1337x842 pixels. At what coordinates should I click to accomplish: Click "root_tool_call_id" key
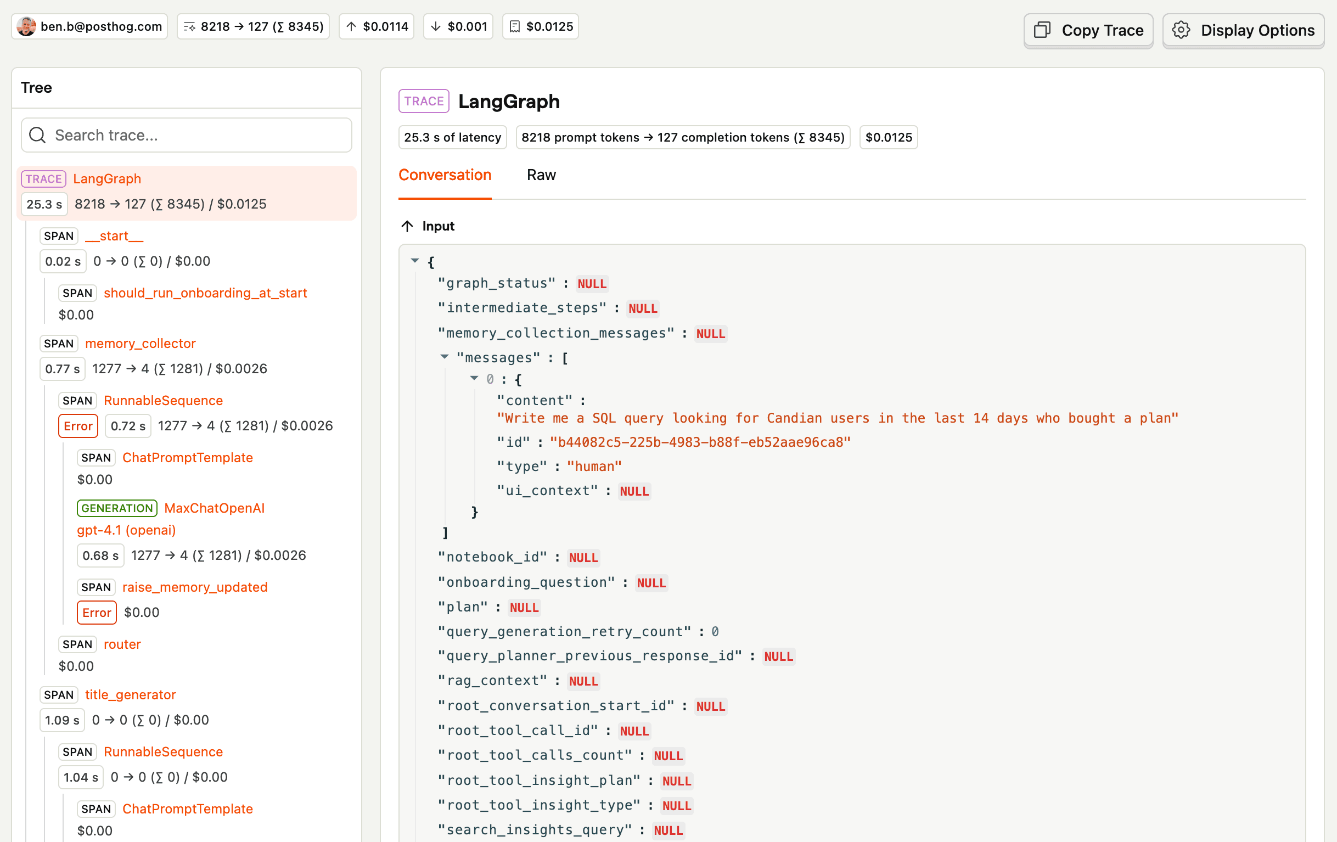(518, 731)
